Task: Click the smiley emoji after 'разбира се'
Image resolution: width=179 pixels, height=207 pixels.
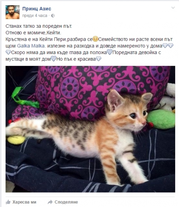Action: [95, 39]
